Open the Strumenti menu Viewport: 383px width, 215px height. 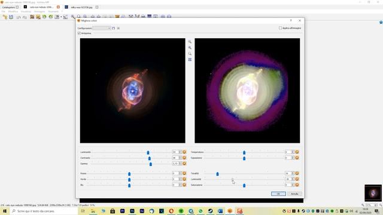[x=53, y=11]
